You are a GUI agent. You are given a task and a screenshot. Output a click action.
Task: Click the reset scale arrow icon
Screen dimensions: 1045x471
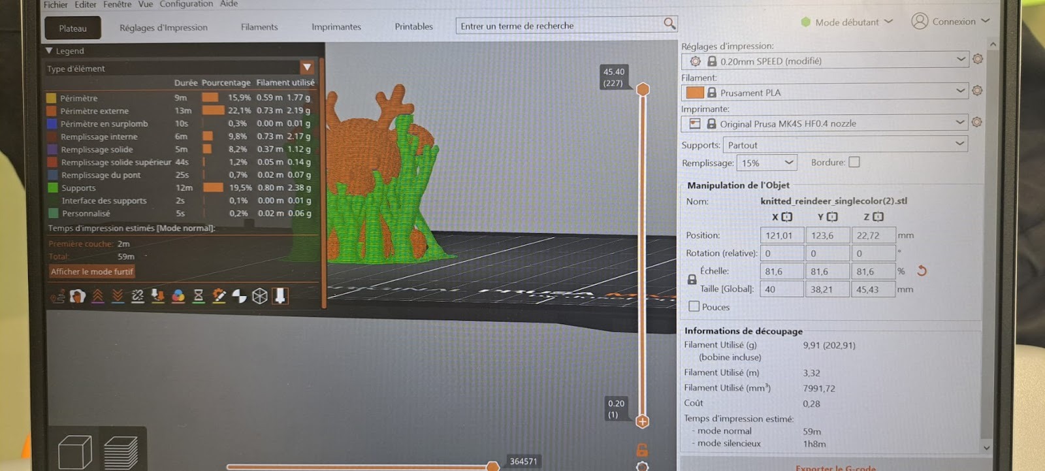(922, 270)
